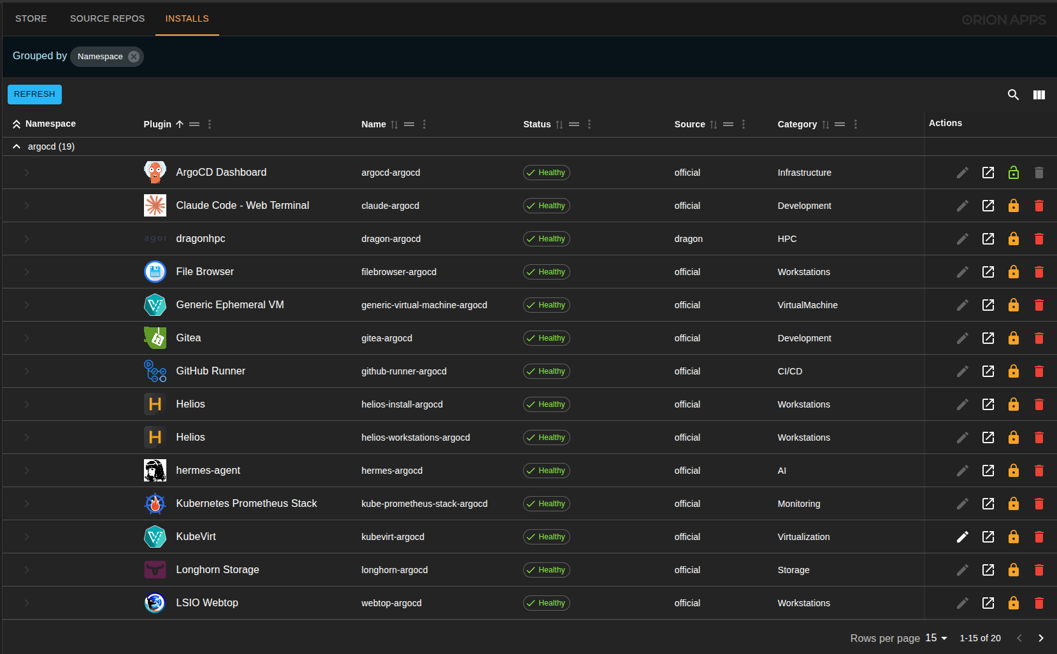Expand the KubeVirt row details
Viewport: 1057px width, 654px height.
(27, 537)
